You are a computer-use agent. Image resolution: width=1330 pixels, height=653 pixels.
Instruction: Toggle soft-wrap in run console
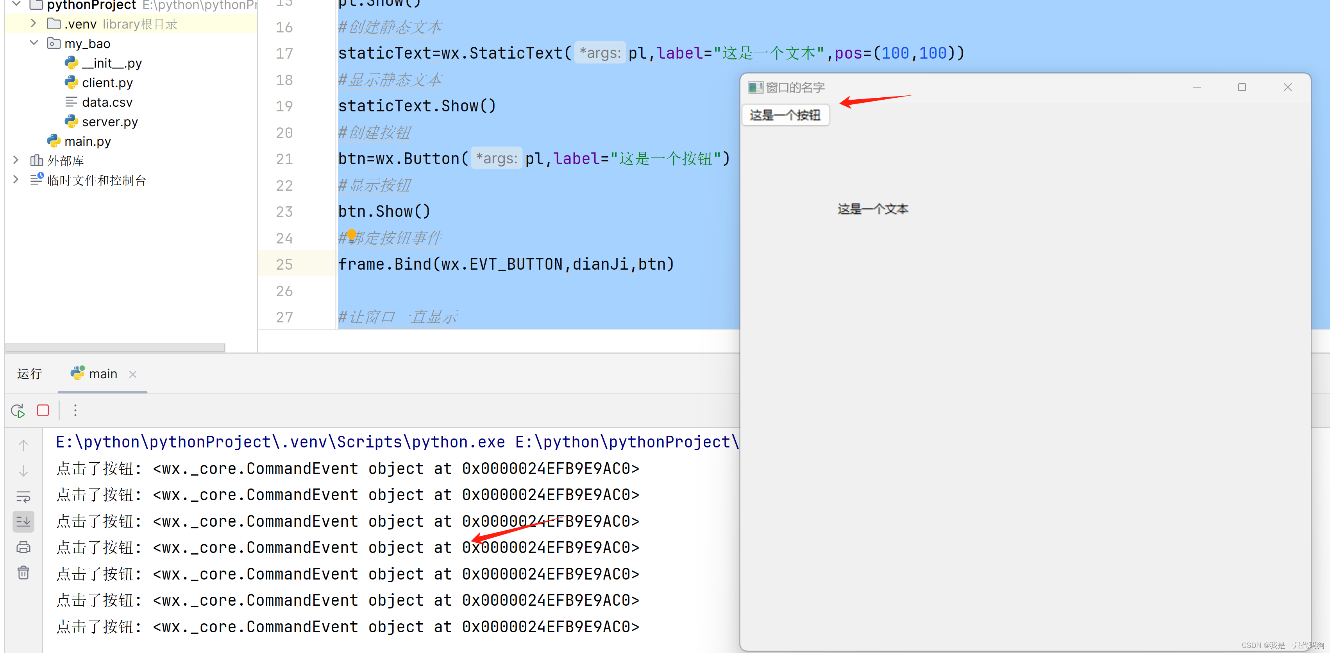coord(23,496)
